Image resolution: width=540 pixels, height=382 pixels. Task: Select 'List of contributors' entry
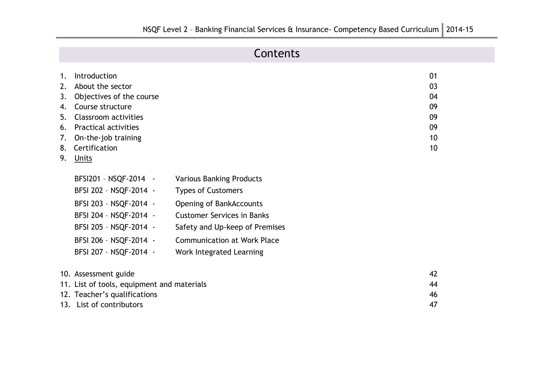[x=110, y=305]
